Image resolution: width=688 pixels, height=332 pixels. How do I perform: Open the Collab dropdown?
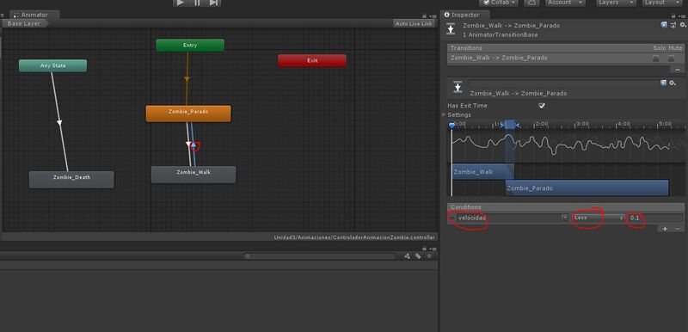(x=498, y=3)
